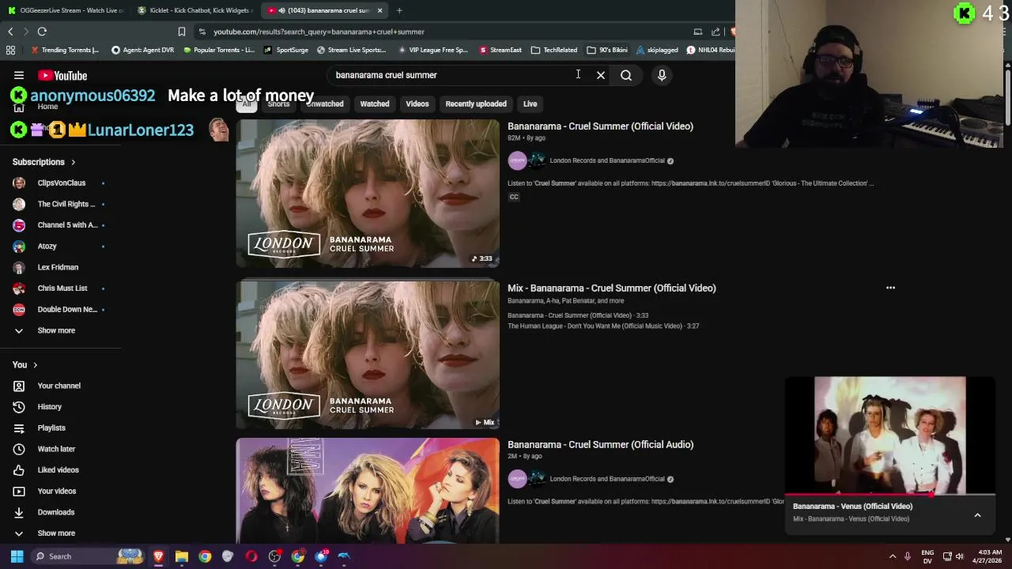Click the Windows Start button

tap(17, 556)
